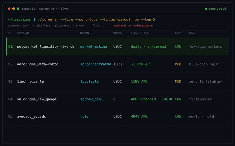Select row polymarket_liquidity_rewards
The image size is (235, 146).
pos(117,46)
